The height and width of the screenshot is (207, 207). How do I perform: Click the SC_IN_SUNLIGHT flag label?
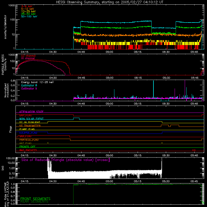[x=30, y=122]
